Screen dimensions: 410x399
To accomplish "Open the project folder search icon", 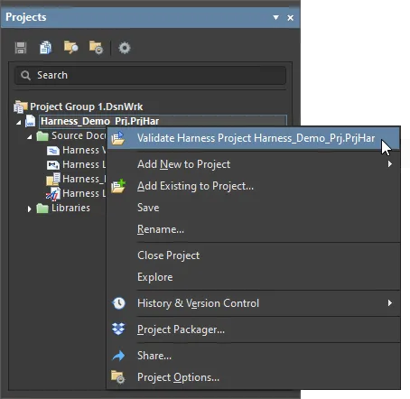I will tap(71, 48).
